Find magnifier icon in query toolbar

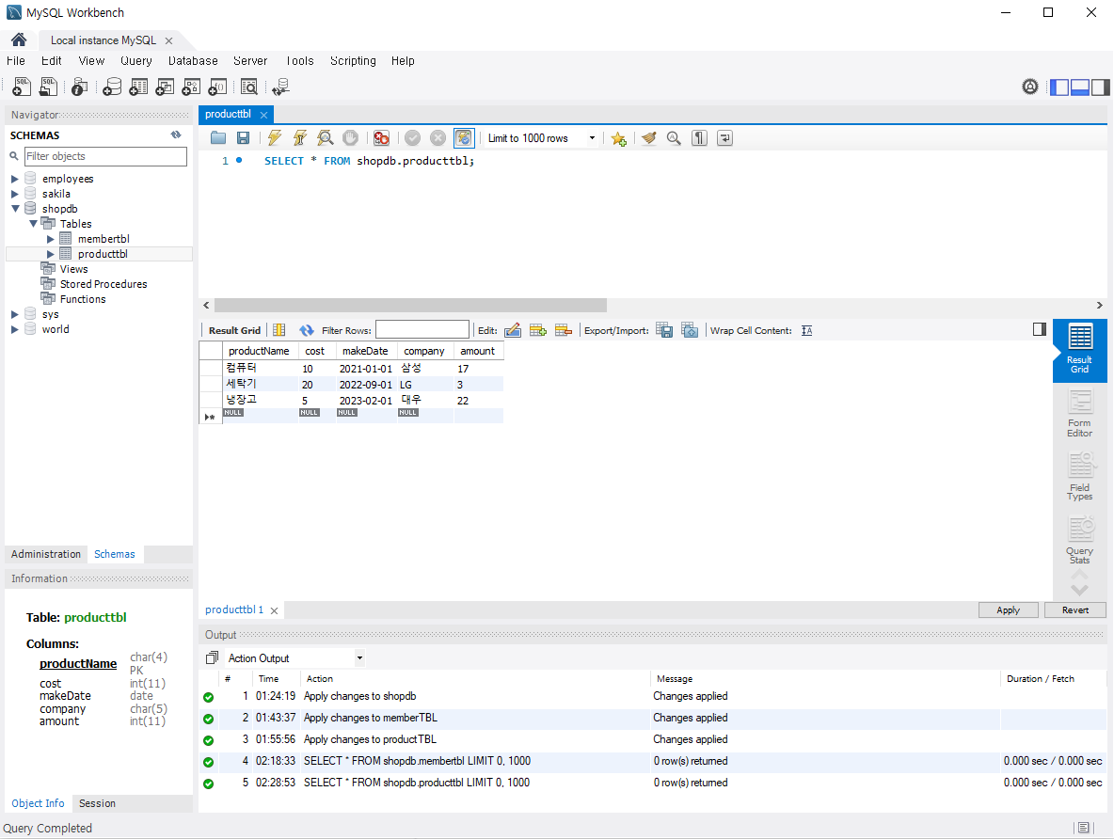[674, 138]
